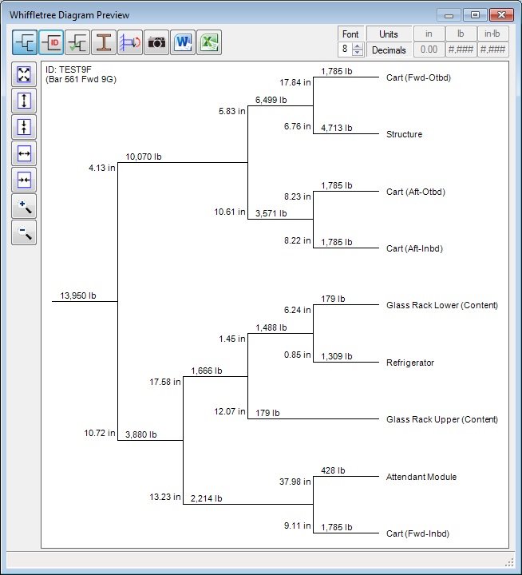Select the 'Attendant Module' leaf label
This screenshot has height=575, width=522.
[421, 477]
